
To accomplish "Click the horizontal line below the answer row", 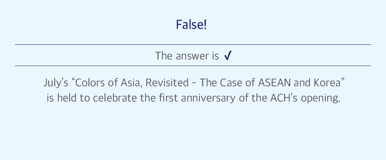I will pyautogui.click(x=193, y=66).
